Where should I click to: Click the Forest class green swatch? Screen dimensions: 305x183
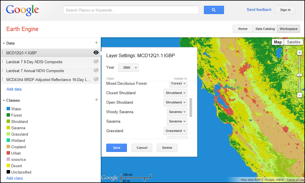click(x=8, y=115)
